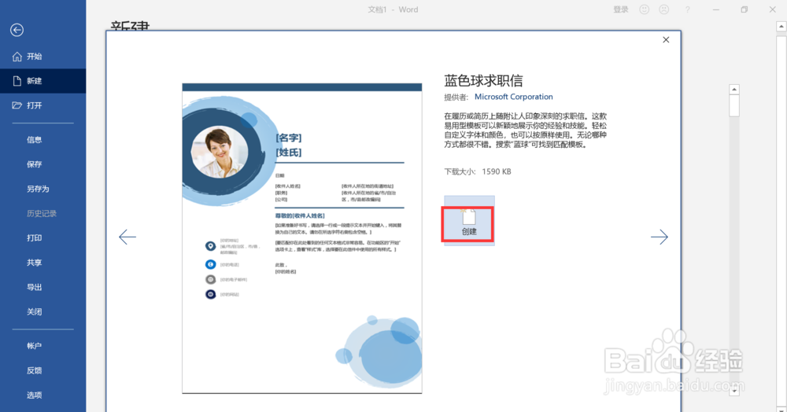Click the description scrollbar thumb
This screenshot has height=412, width=787.
coord(733,105)
